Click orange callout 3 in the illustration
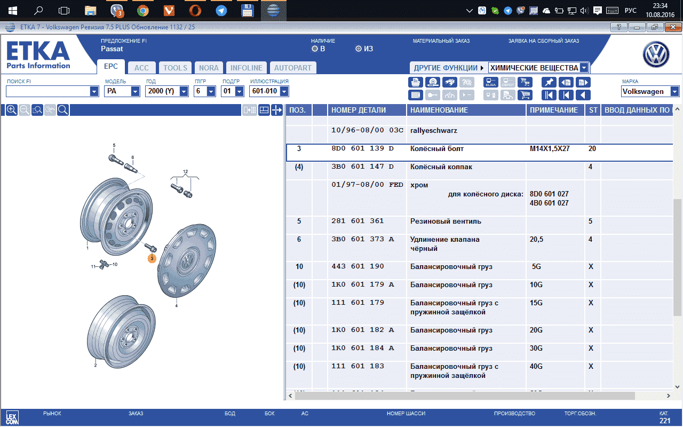Viewport: 683px width, 427px height. (x=152, y=258)
